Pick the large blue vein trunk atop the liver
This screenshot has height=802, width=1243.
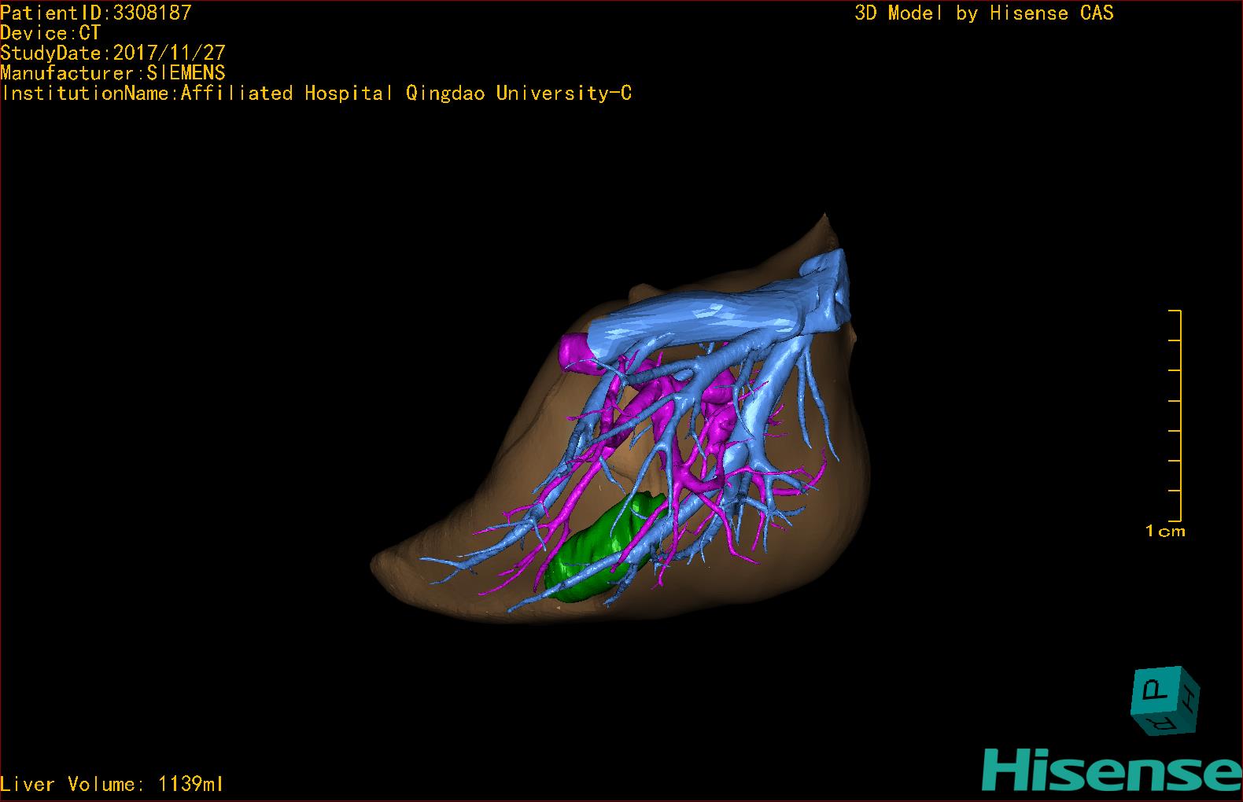point(716,315)
